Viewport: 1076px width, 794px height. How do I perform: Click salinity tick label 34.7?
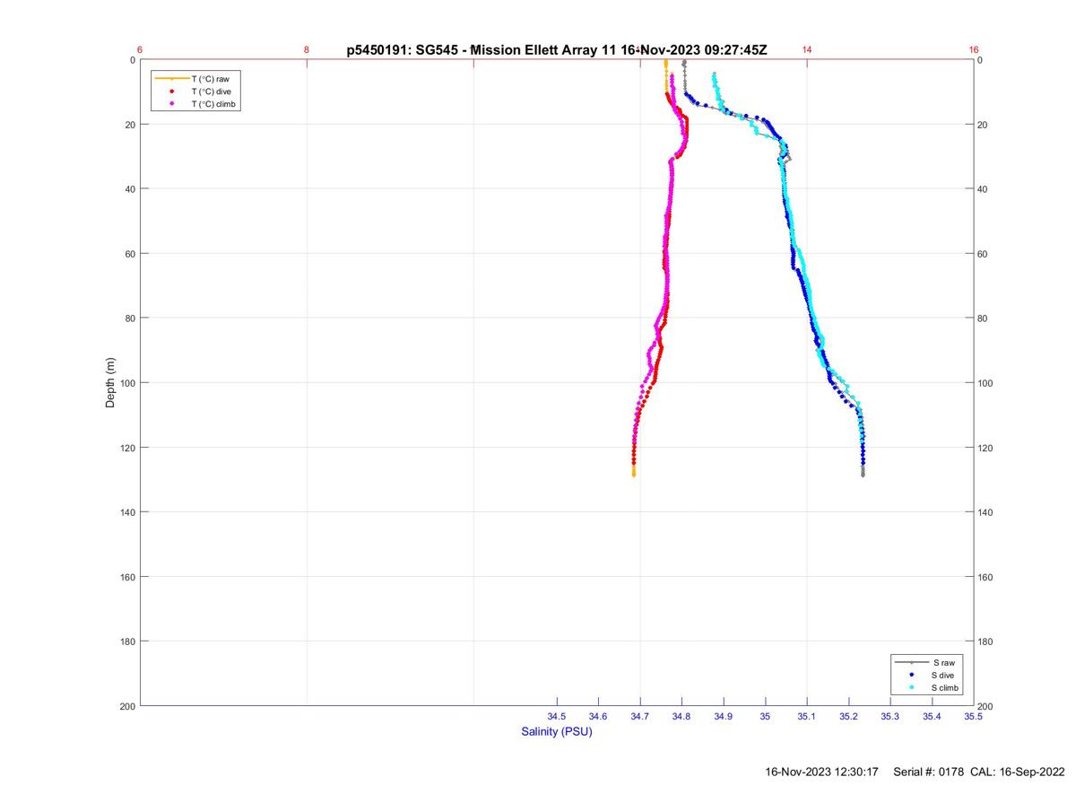pos(640,716)
